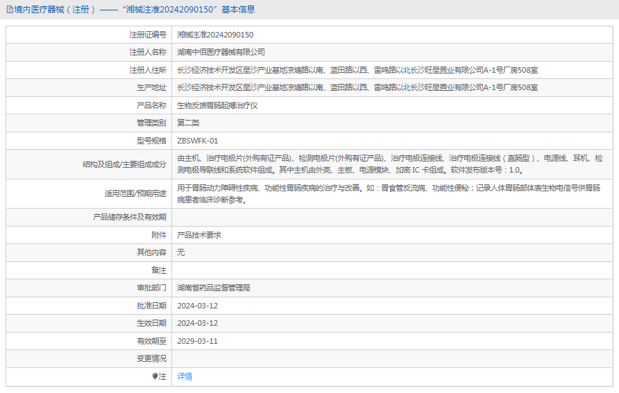Viewport: 619px width, 393px height.
Task: Select the 批准日期 value 2024-03-12
Action: click(x=197, y=306)
